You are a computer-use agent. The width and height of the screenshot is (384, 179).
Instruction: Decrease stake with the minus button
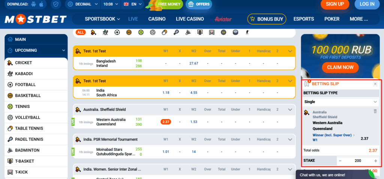pyautogui.click(x=340, y=161)
